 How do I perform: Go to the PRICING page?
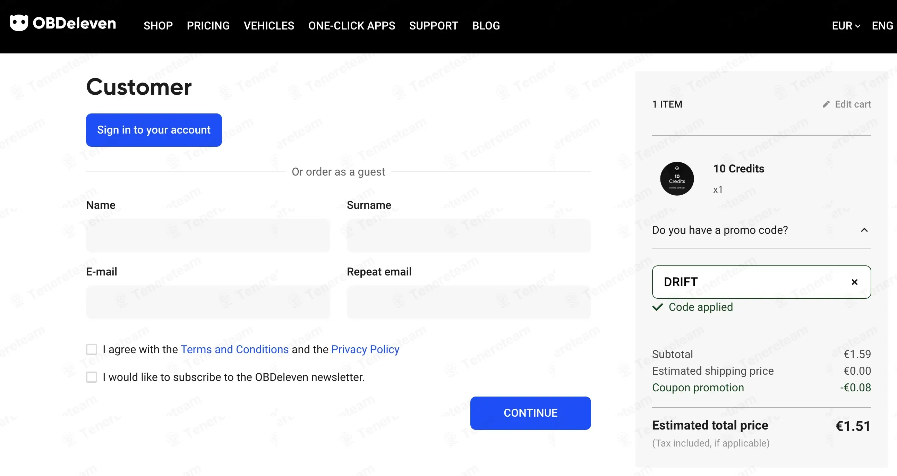(208, 26)
